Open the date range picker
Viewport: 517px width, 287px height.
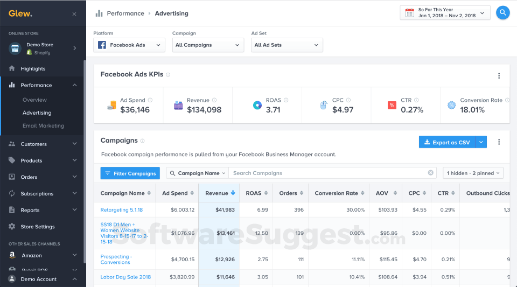pos(445,13)
